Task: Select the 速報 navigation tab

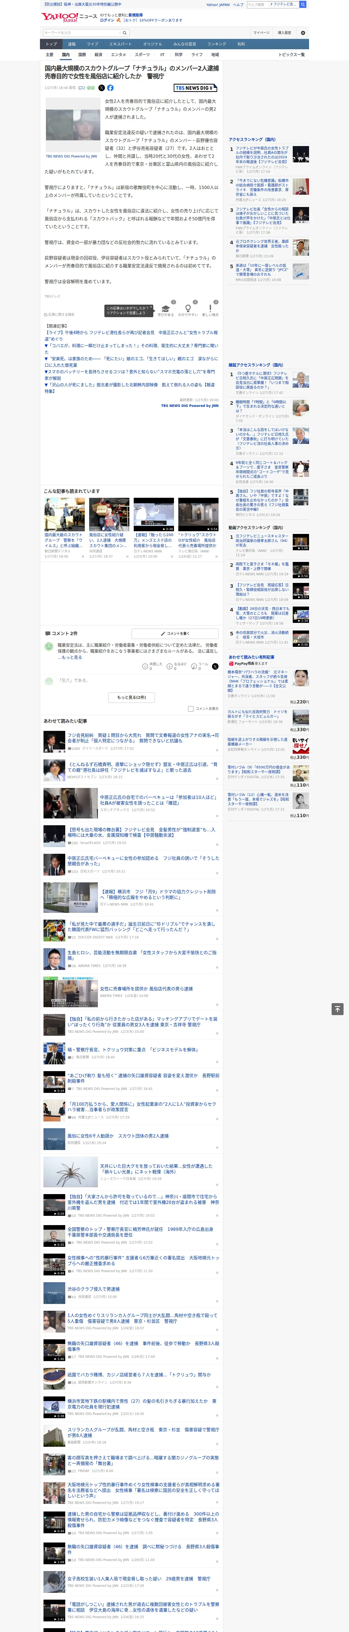Action: coord(71,44)
